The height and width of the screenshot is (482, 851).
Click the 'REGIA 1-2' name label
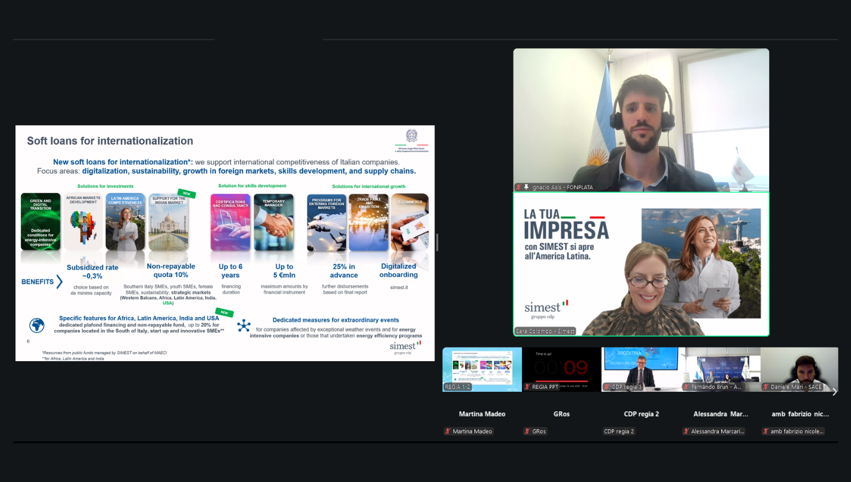click(457, 387)
